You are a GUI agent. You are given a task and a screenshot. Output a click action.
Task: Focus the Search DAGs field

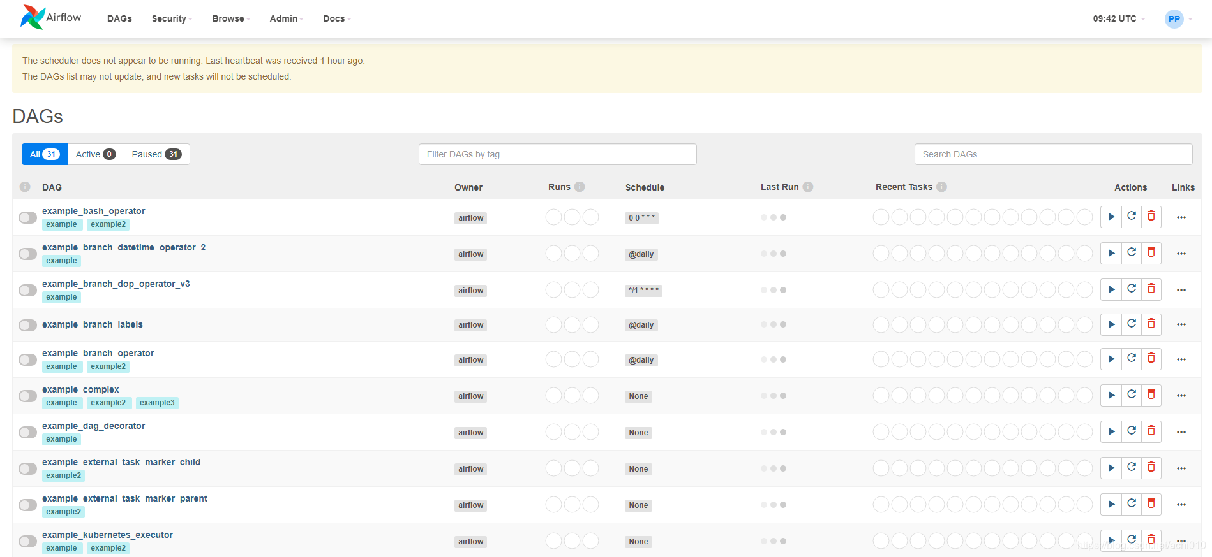1053,154
